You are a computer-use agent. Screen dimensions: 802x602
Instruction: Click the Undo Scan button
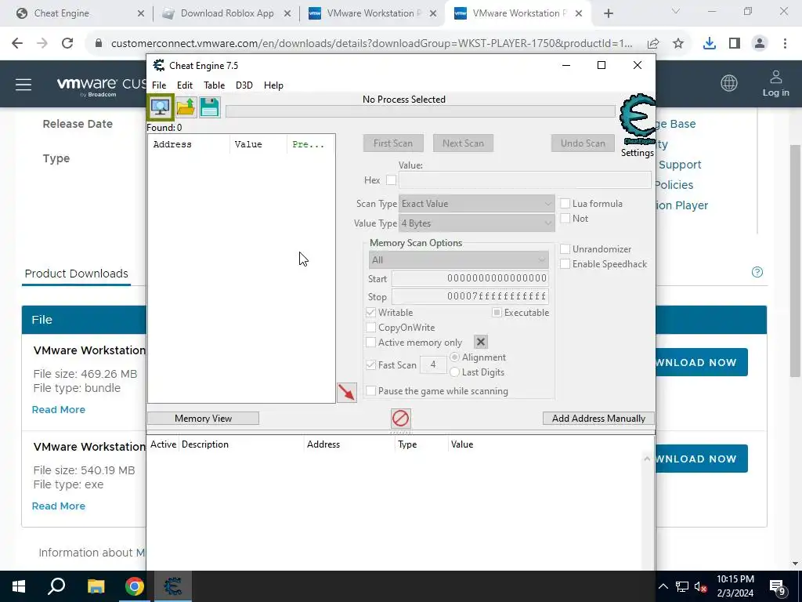pos(583,143)
